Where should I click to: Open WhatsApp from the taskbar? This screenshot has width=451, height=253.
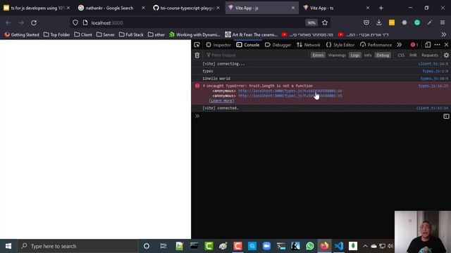310,246
